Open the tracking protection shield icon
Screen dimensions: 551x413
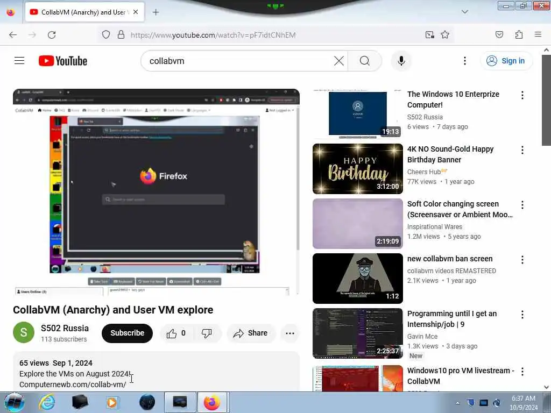106,35
